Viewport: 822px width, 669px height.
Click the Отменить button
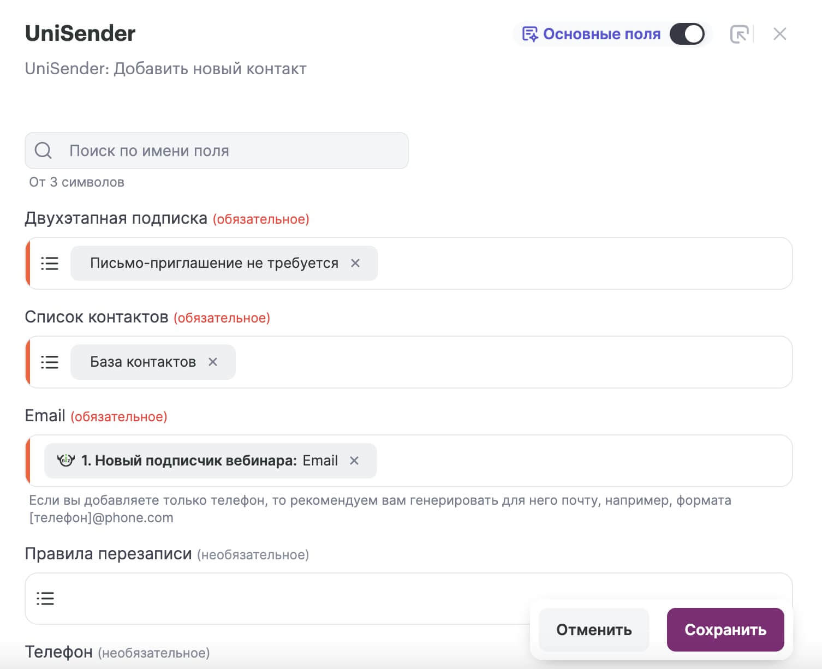594,630
